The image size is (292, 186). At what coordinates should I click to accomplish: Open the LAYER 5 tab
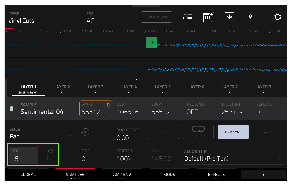(163, 89)
